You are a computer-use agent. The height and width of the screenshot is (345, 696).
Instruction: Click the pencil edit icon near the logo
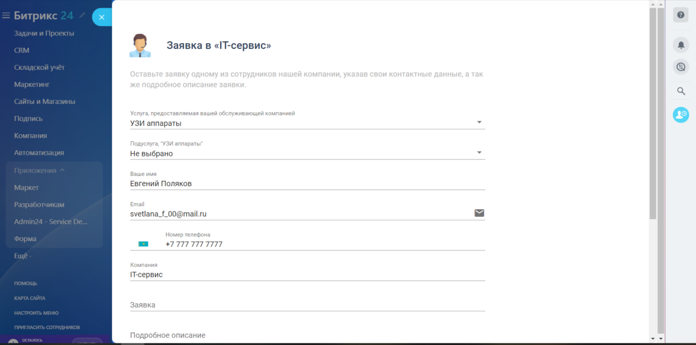coord(82,15)
